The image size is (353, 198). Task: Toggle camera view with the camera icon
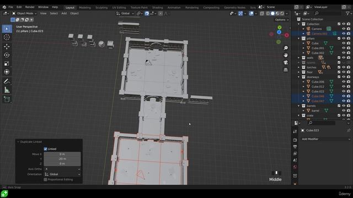286,62
